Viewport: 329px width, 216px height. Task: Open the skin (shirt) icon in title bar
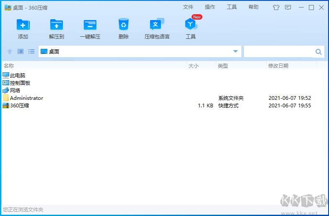pos(276,7)
